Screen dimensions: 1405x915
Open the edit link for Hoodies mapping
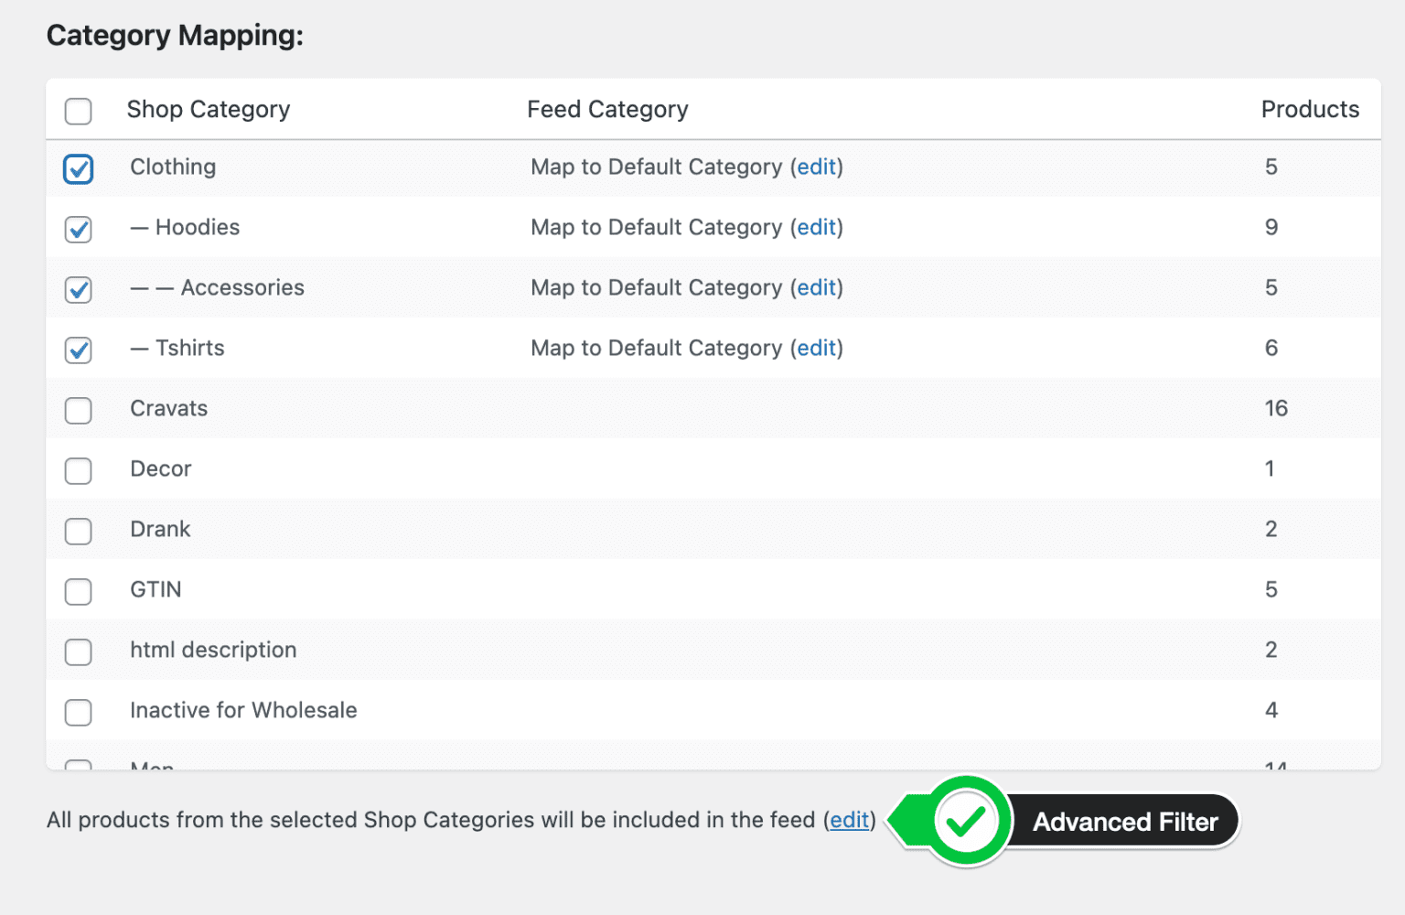pos(817,228)
